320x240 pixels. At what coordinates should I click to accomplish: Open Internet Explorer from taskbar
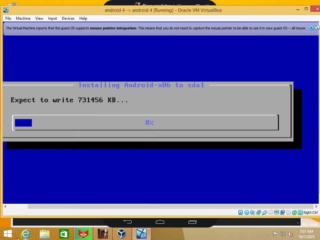pos(26,234)
